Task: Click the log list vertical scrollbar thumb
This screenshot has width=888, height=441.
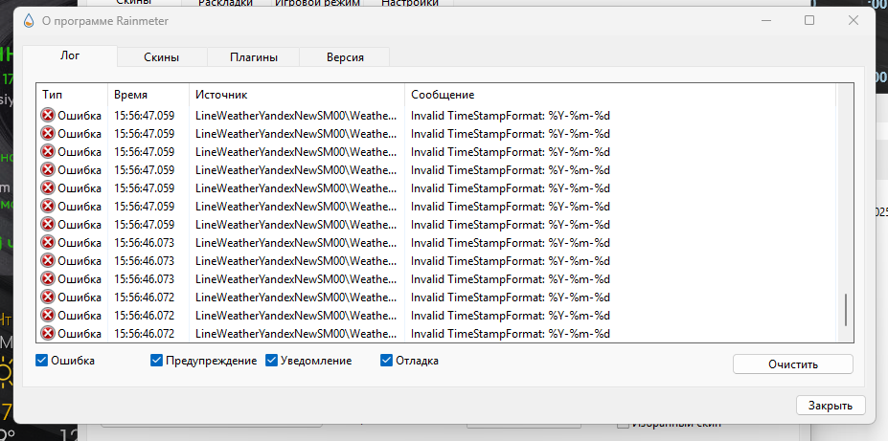Action: pos(846,310)
